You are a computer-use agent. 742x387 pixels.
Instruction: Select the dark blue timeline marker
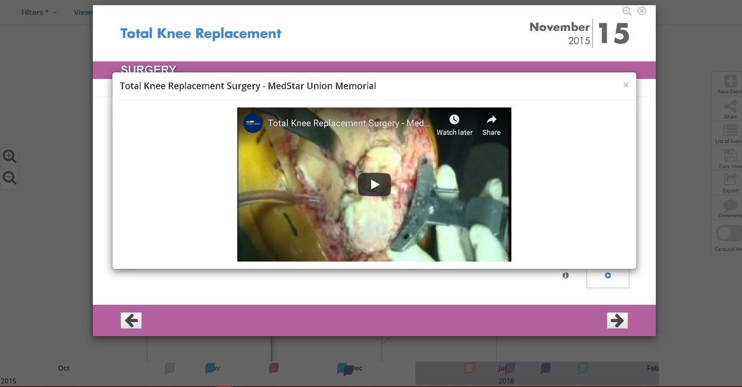tap(545, 368)
